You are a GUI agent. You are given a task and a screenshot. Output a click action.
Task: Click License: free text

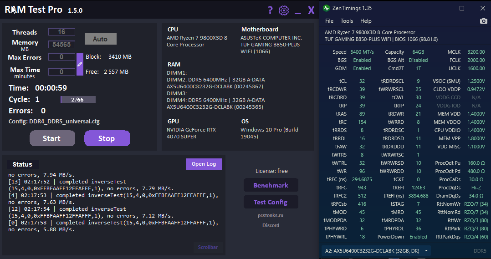coord(271,171)
